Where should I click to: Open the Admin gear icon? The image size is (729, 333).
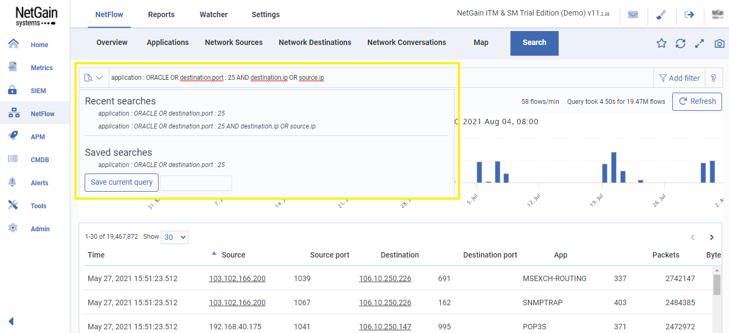13,228
